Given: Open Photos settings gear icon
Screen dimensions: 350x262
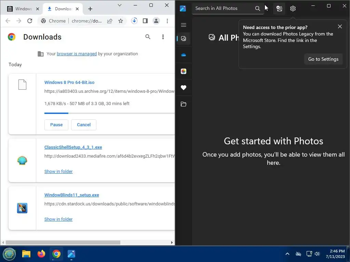Looking at the screenshot, I should pyautogui.click(x=293, y=9).
